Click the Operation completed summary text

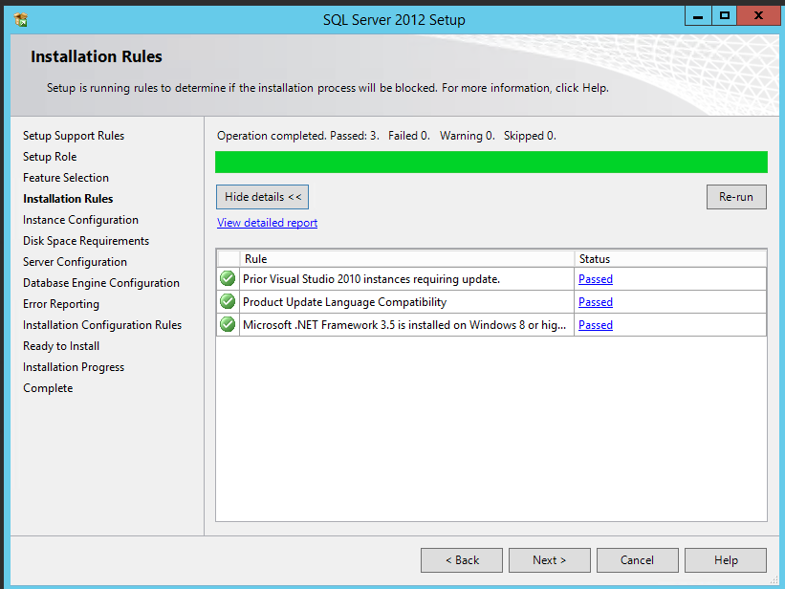tap(386, 136)
